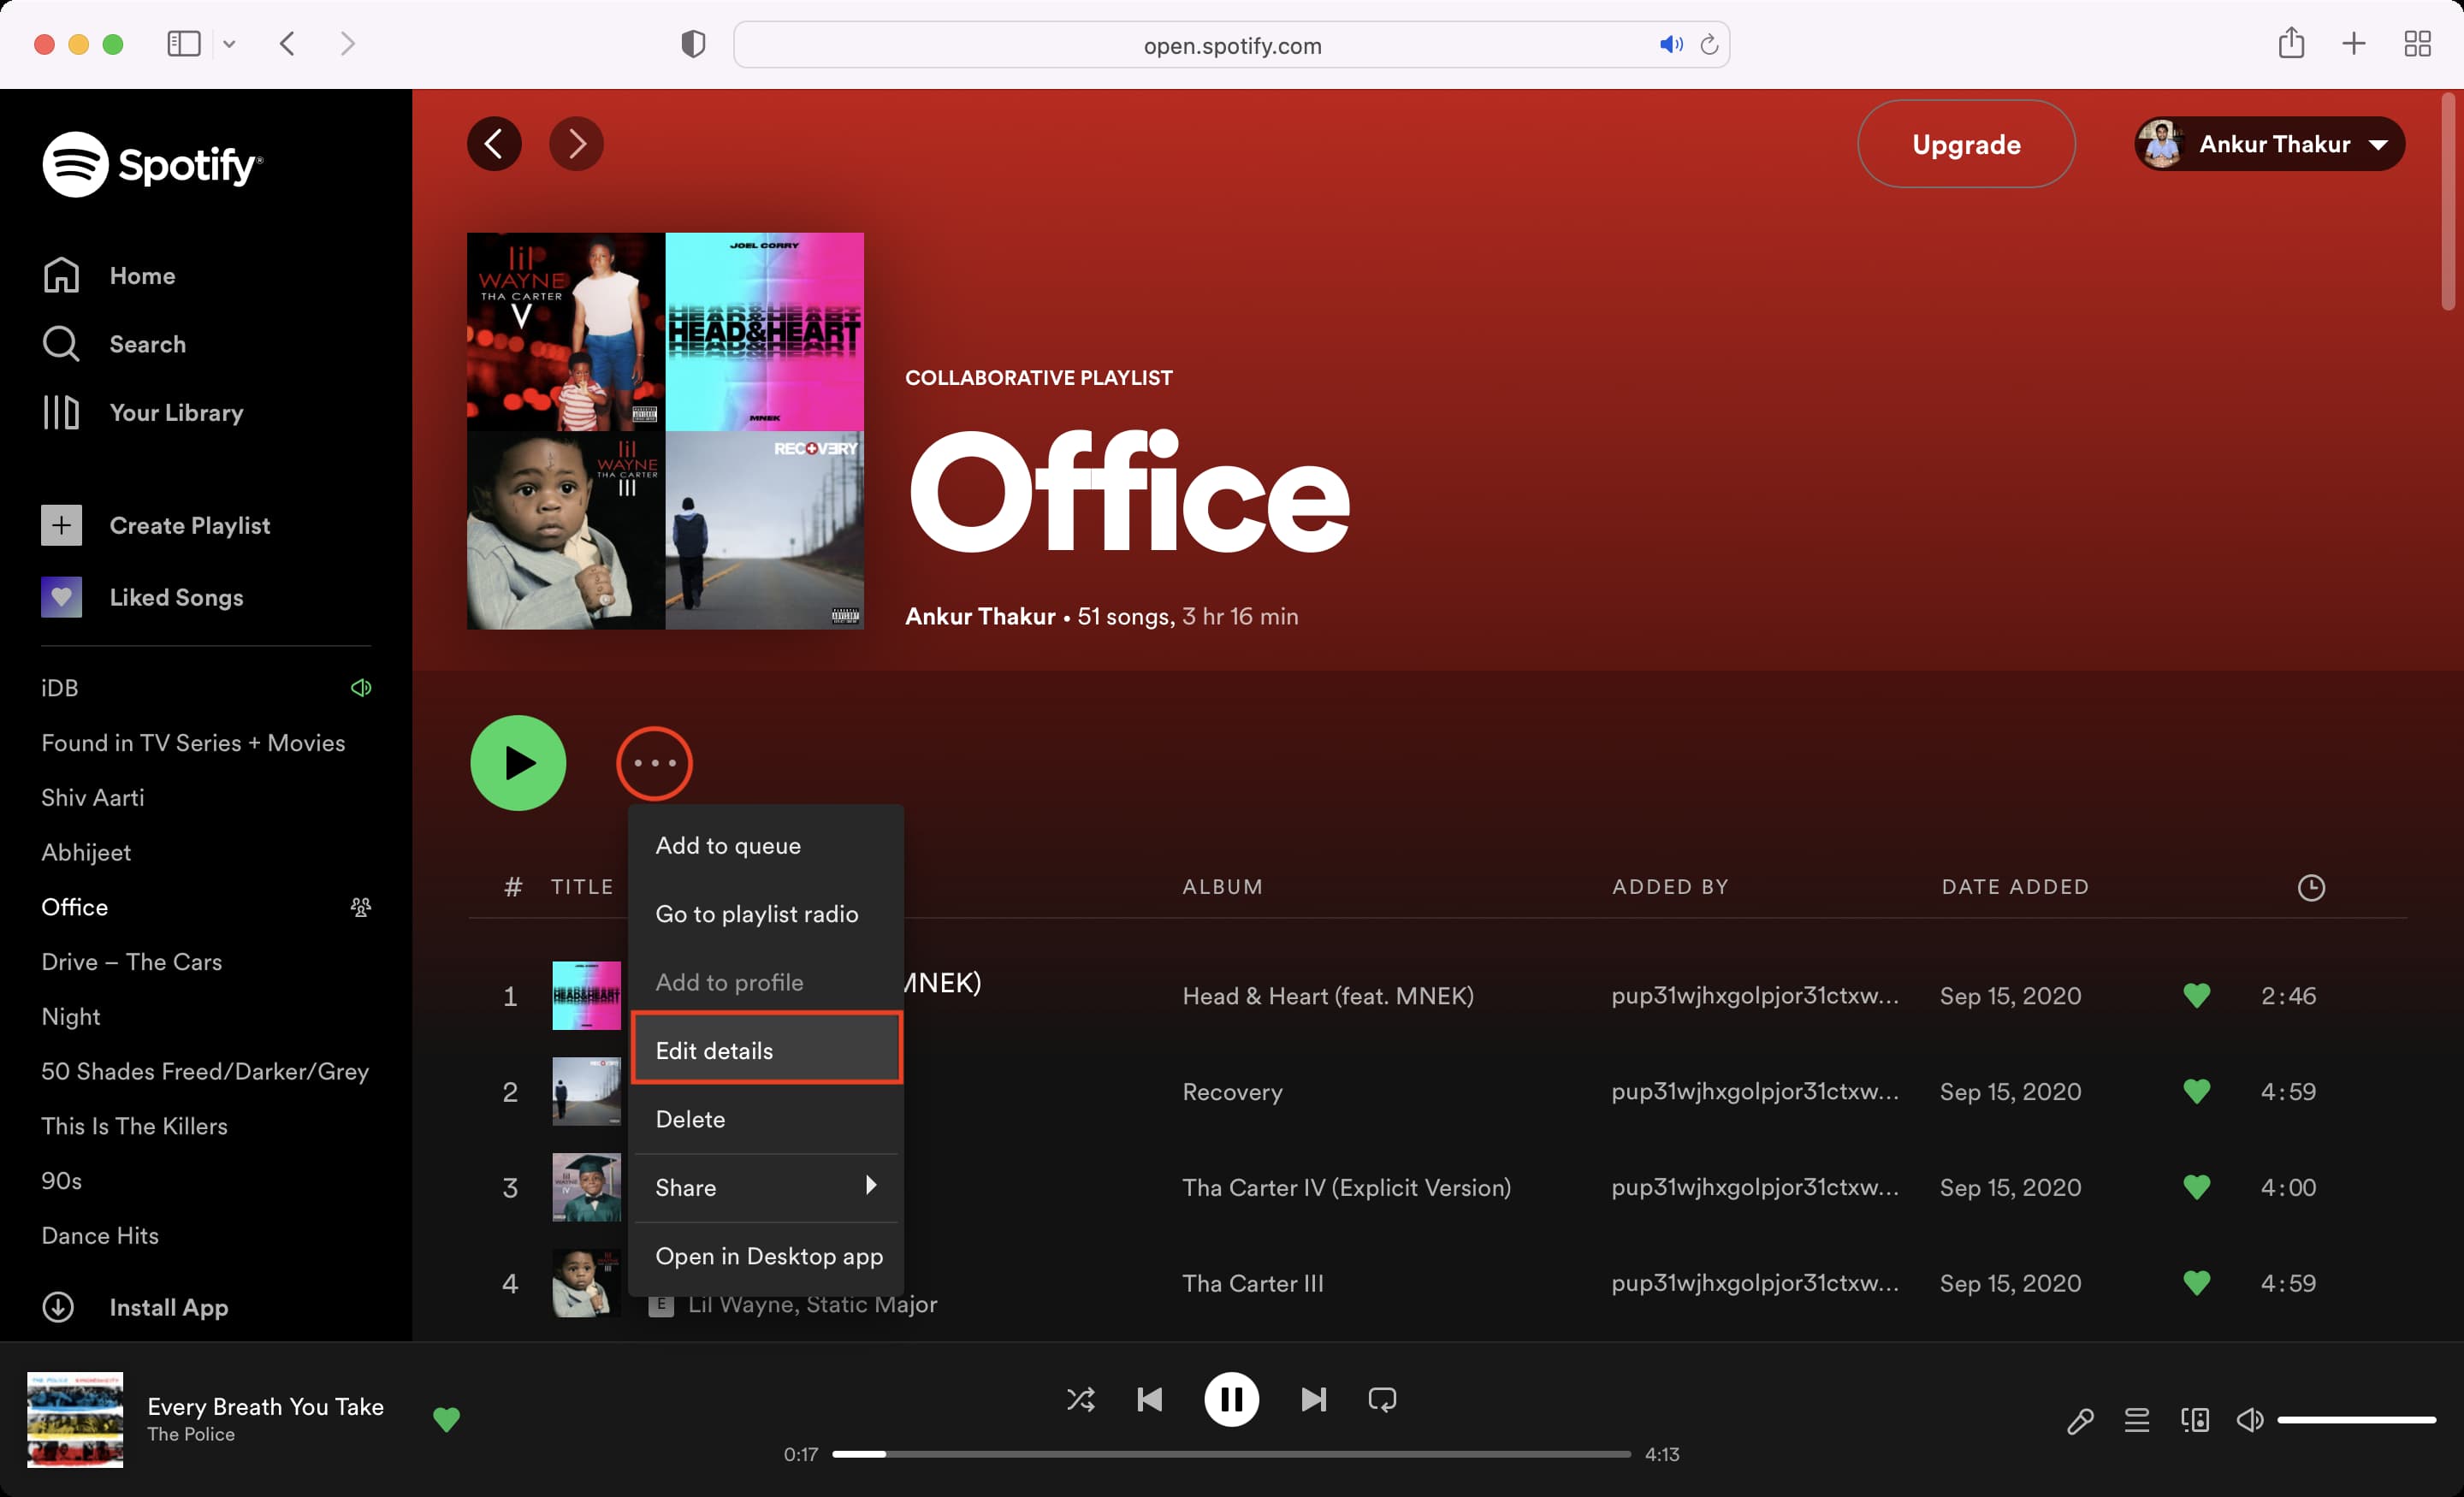Click The Police artist name
The image size is (2464, 1497).
coord(191,1434)
